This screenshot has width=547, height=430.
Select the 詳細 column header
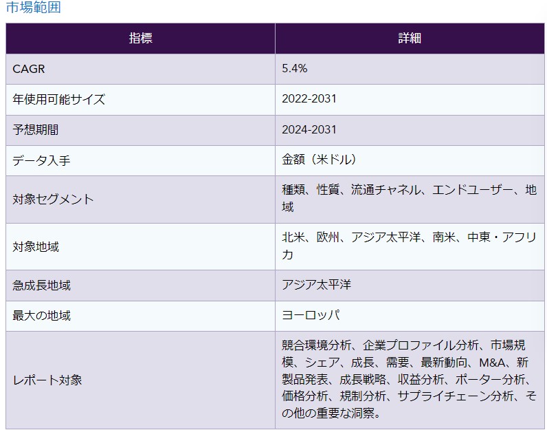click(410, 39)
